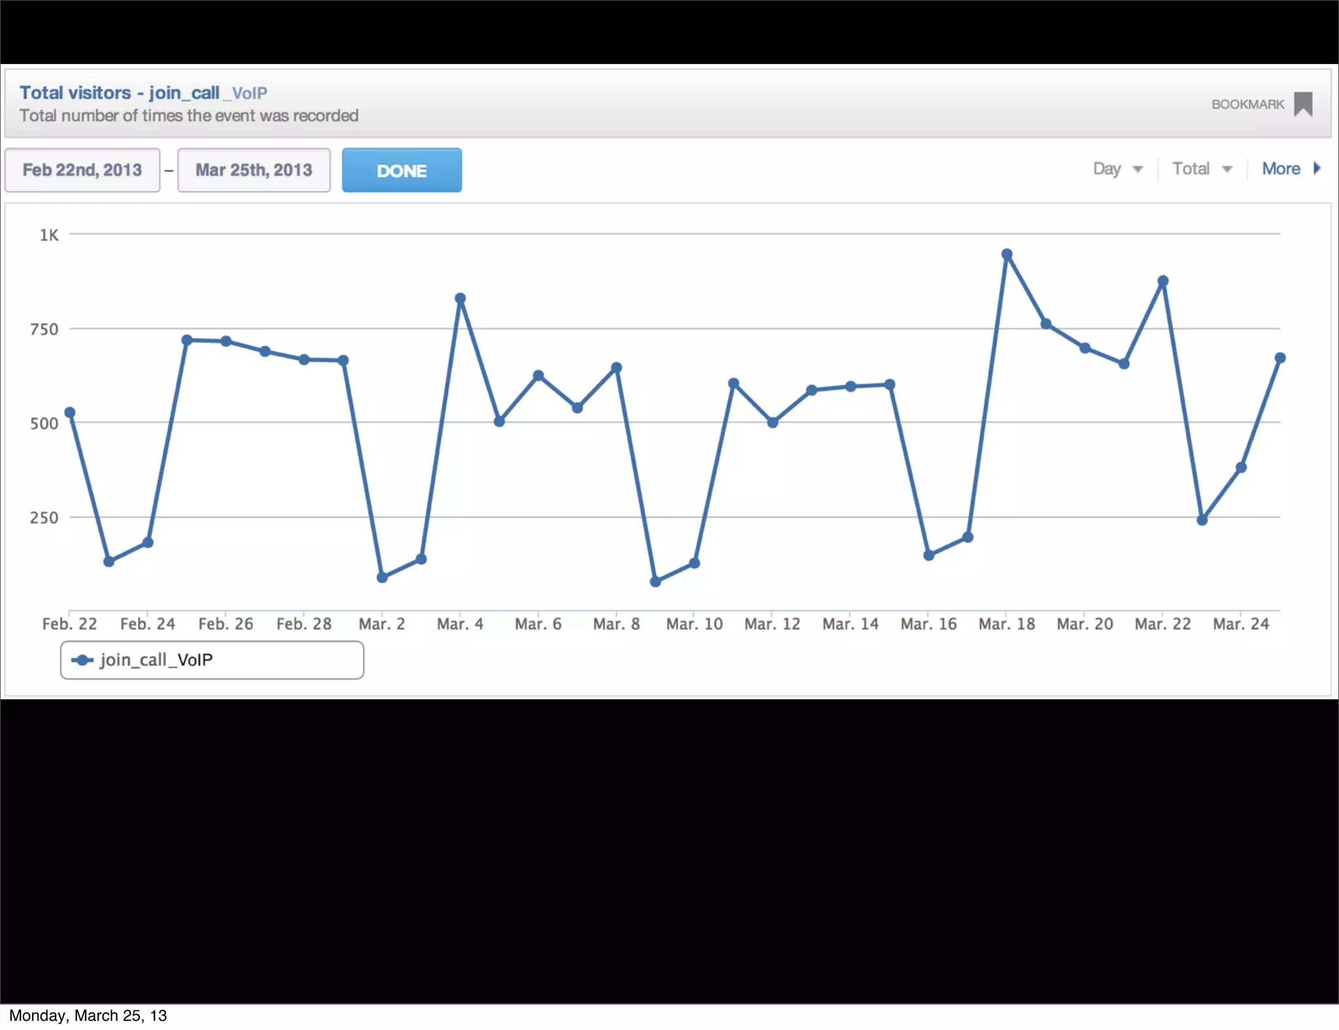Click the Mar 25th, 2013 end date field
This screenshot has height=1030, width=1339.
(x=254, y=170)
